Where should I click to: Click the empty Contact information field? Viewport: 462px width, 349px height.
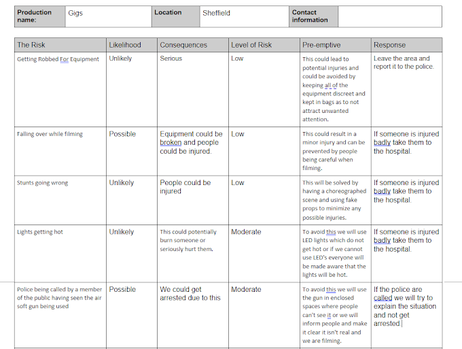pos(390,16)
